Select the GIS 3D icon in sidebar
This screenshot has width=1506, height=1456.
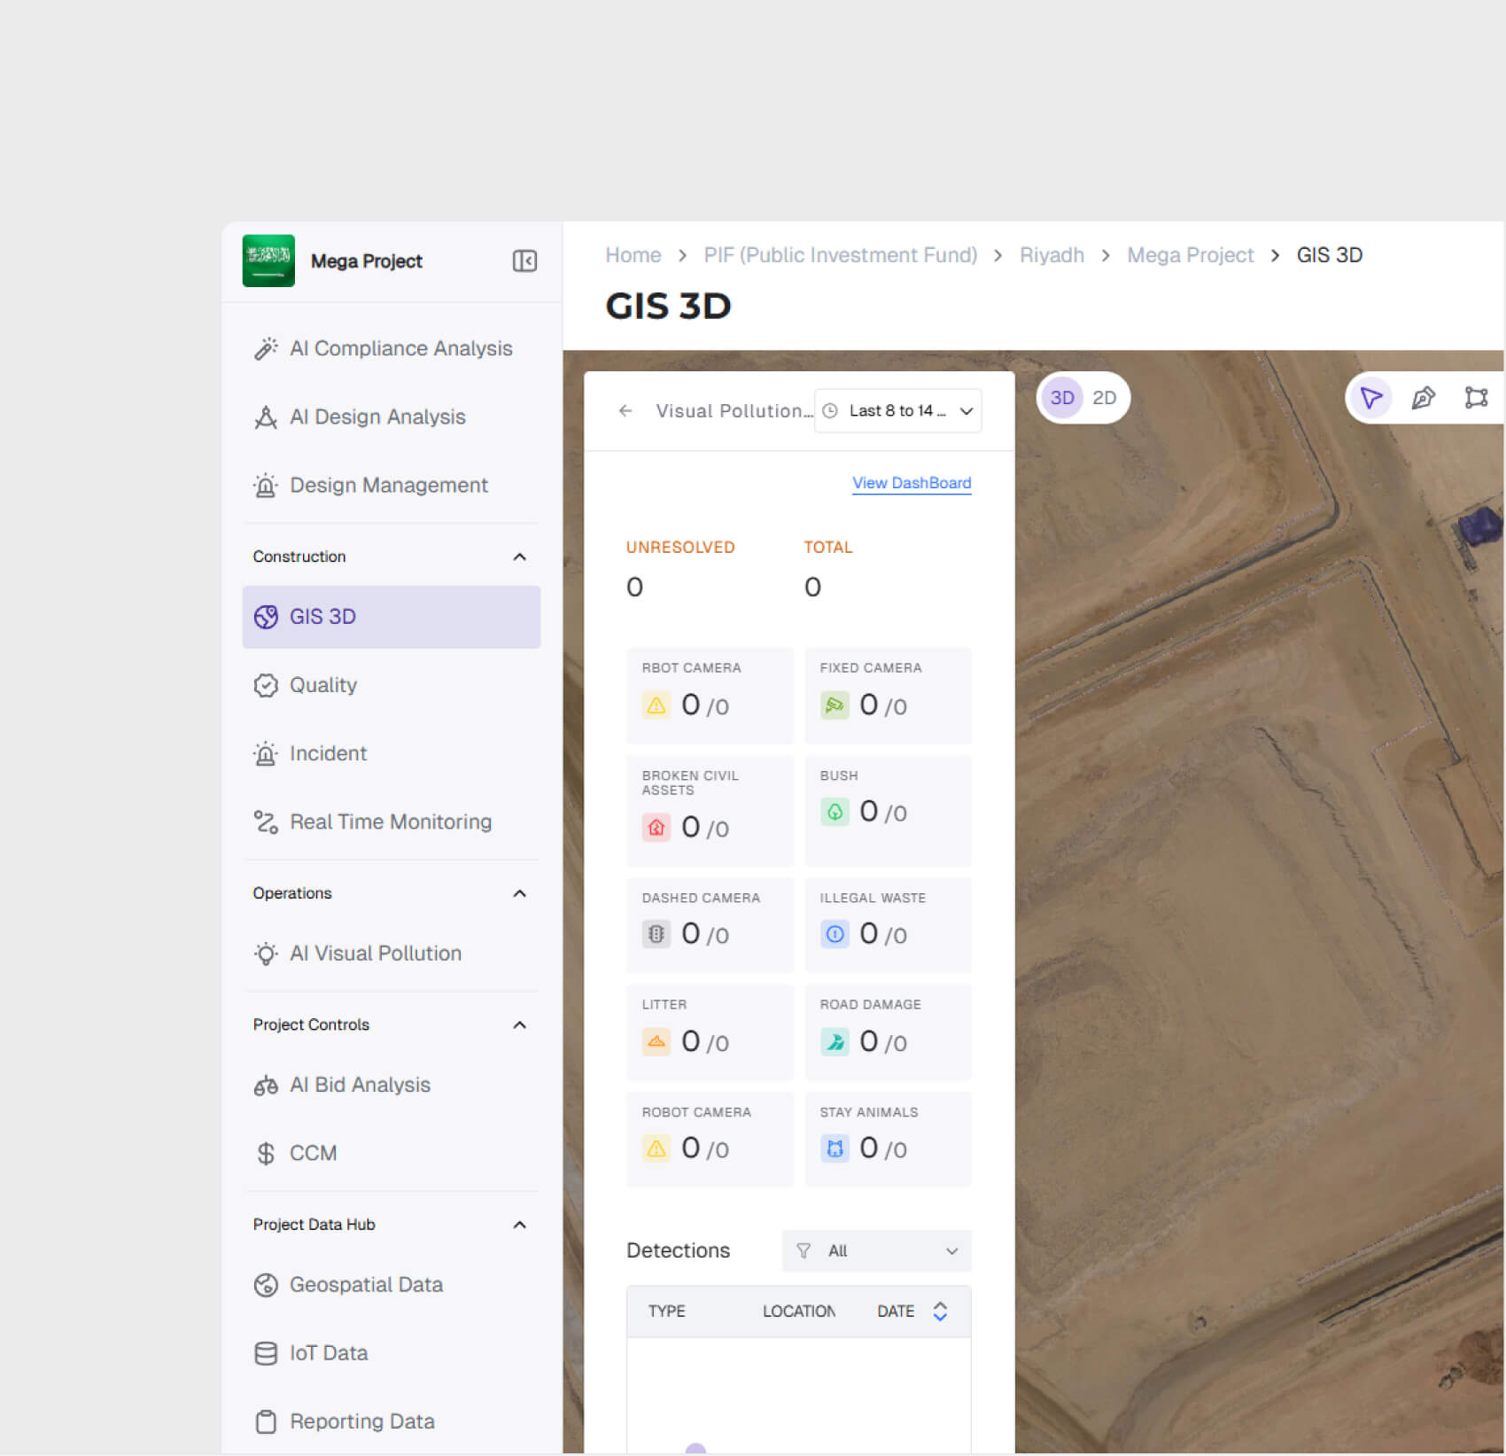click(x=267, y=617)
